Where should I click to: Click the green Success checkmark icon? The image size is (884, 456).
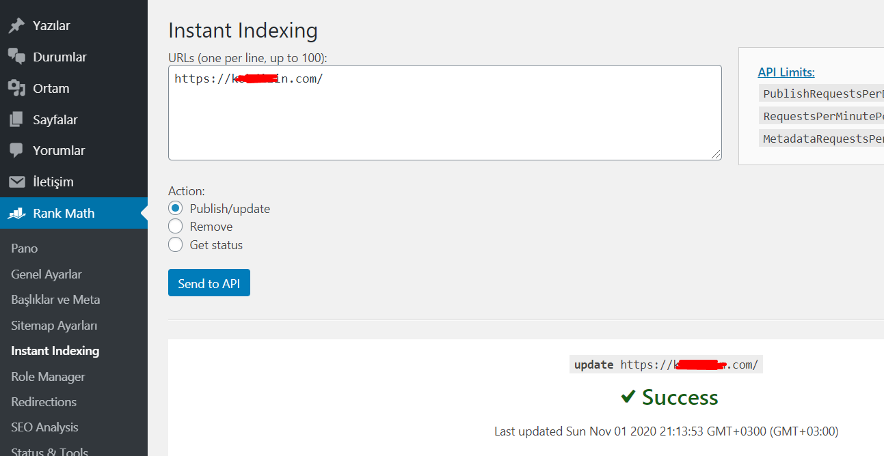[628, 397]
